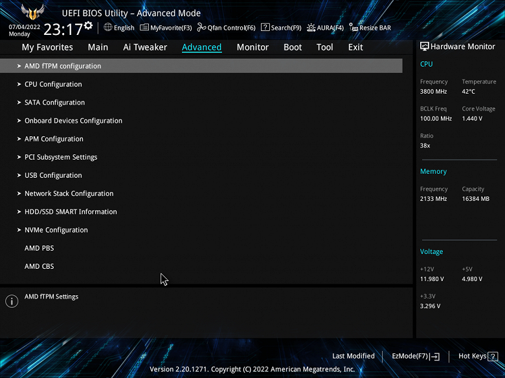Click the settings gear beside the clock
505x378 pixels.
[88, 25]
